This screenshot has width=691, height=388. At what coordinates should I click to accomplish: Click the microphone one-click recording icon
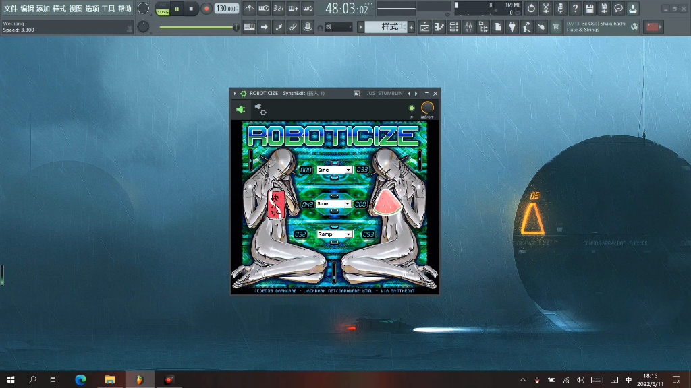coord(560,8)
